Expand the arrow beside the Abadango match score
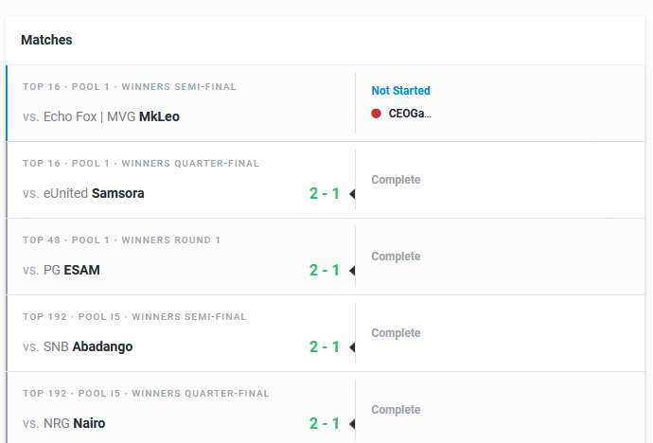 click(352, 346)
